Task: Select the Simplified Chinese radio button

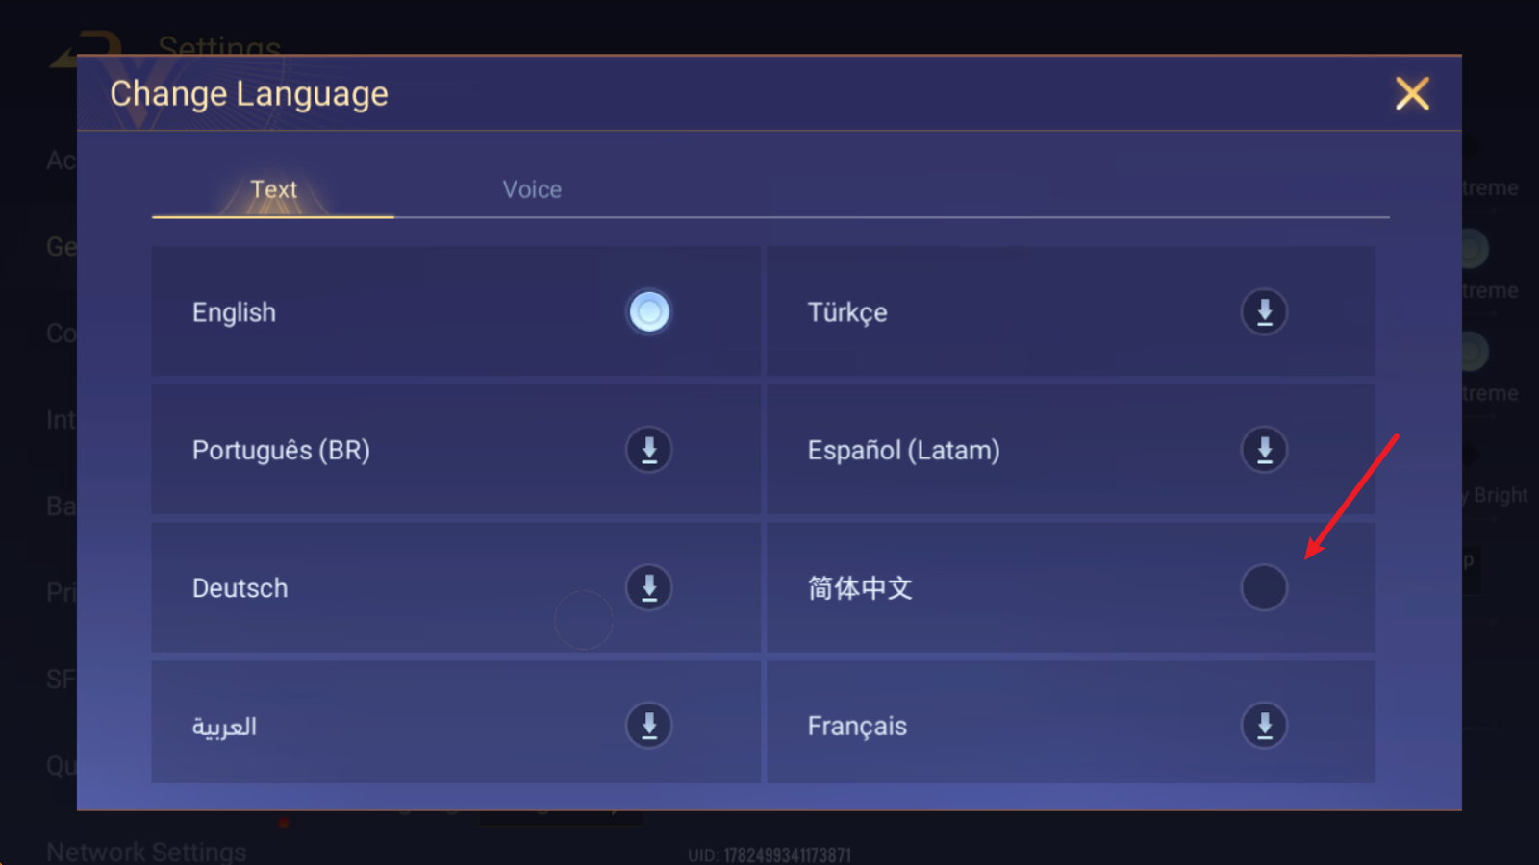Action: pos(1264,587)
